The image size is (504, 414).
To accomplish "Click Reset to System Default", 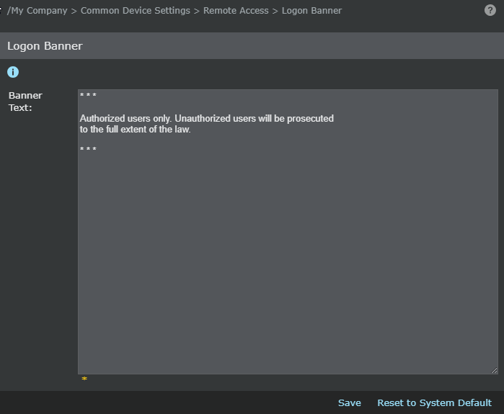I will [434, 402].
